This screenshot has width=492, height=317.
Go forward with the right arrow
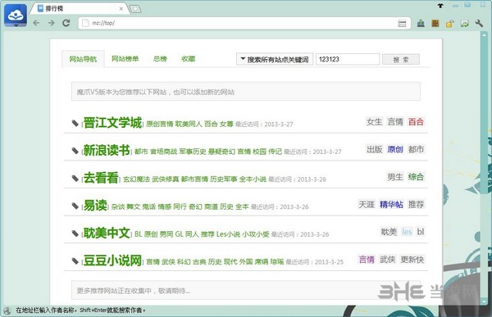click(51, 23)
